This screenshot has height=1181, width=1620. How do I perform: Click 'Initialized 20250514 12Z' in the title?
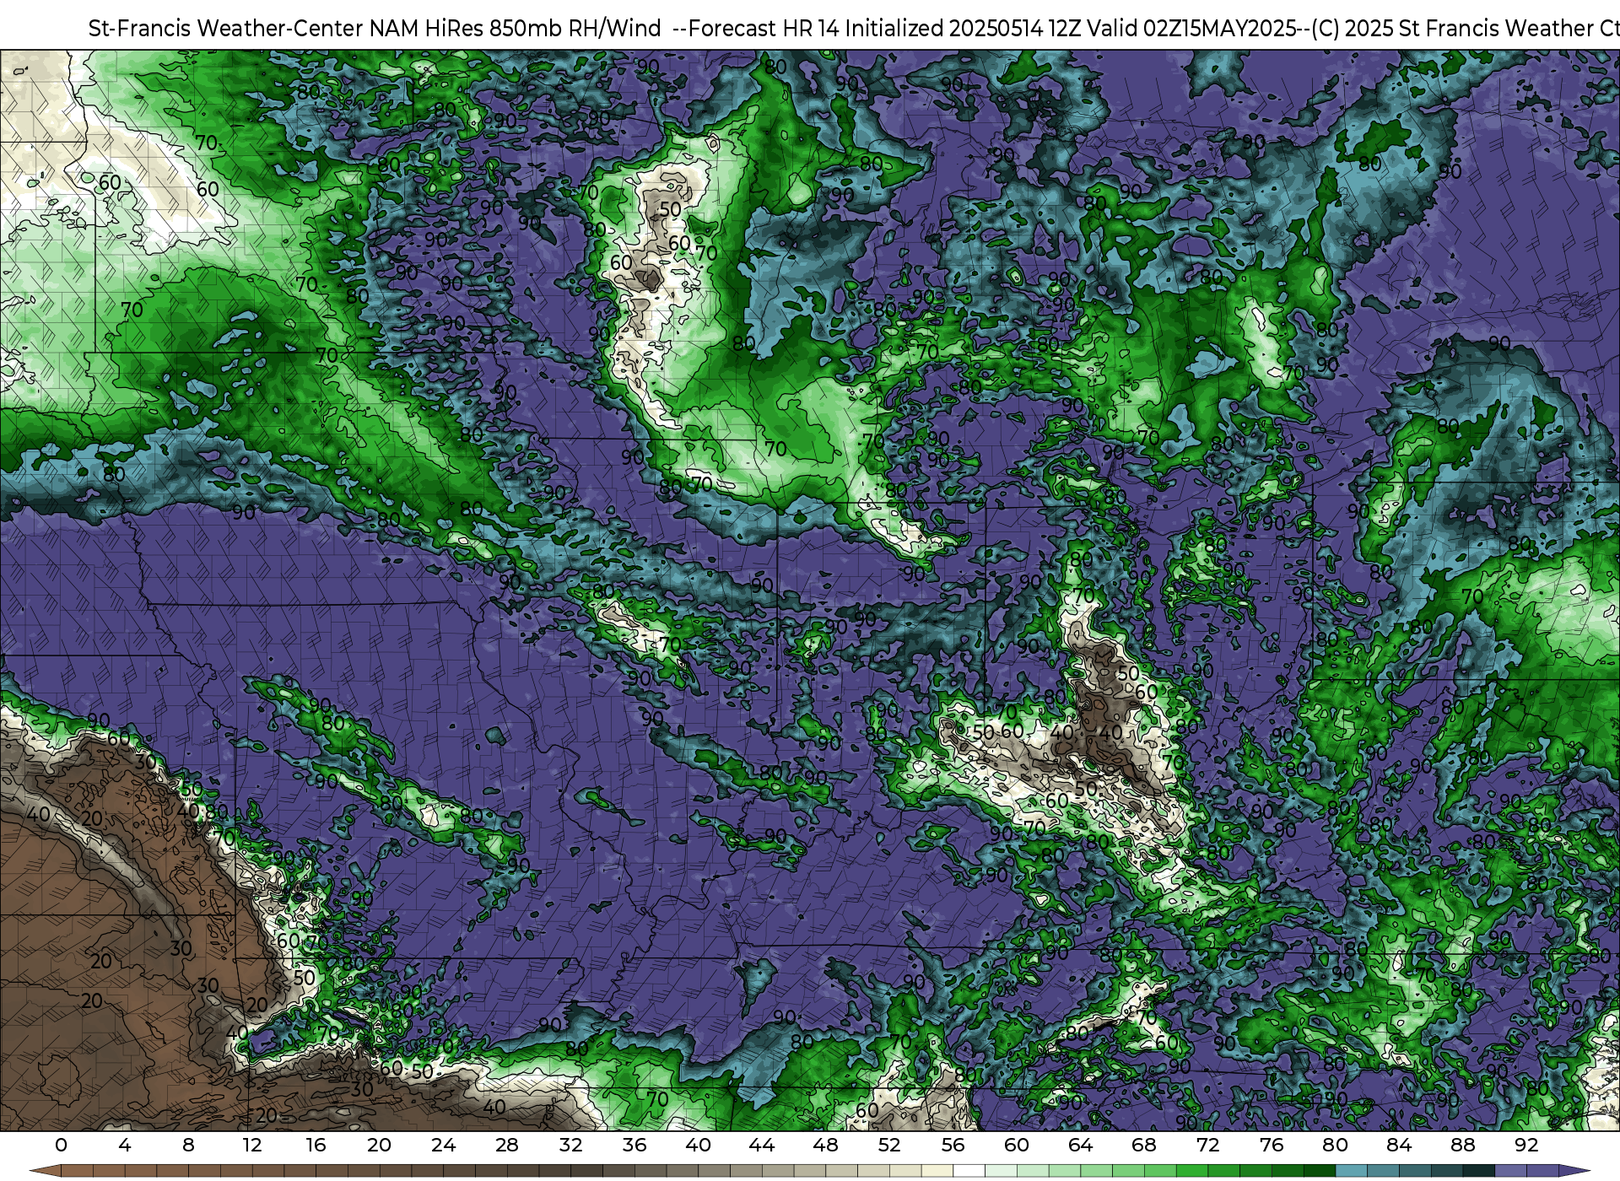[963, 29]
